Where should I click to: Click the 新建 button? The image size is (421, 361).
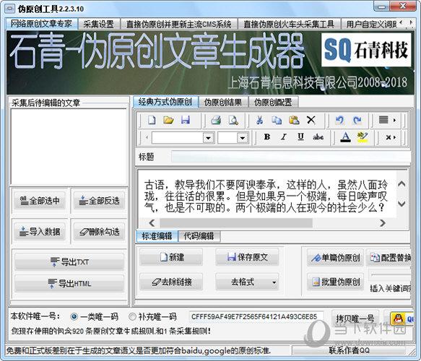pos(171,257)
